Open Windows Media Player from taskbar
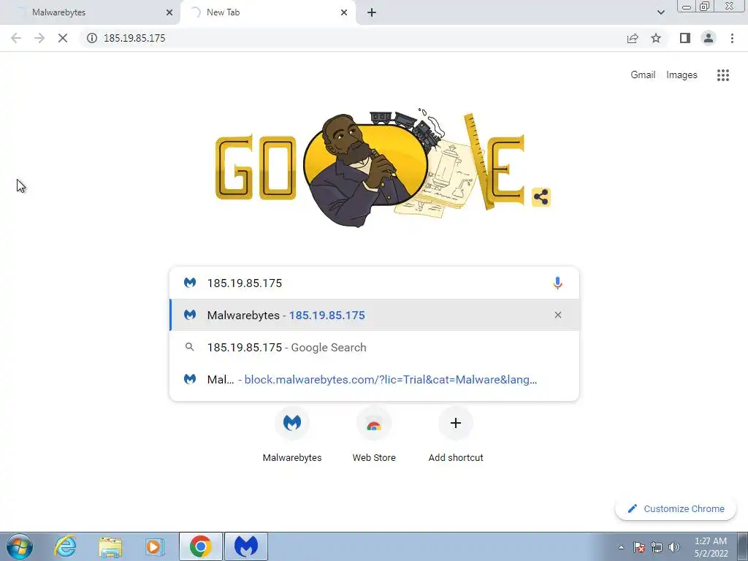The image size is (748, 561). (154, 546)
